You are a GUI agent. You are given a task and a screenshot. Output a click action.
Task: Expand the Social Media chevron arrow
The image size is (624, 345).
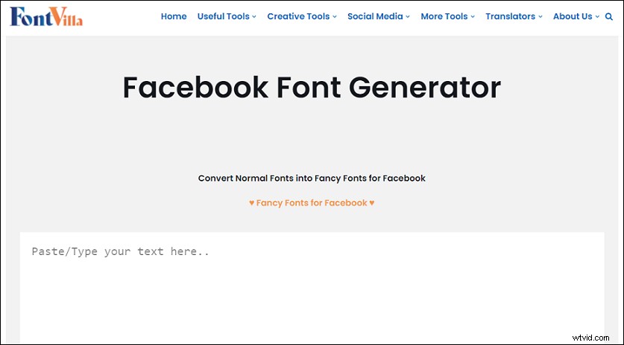coord(408,16)
